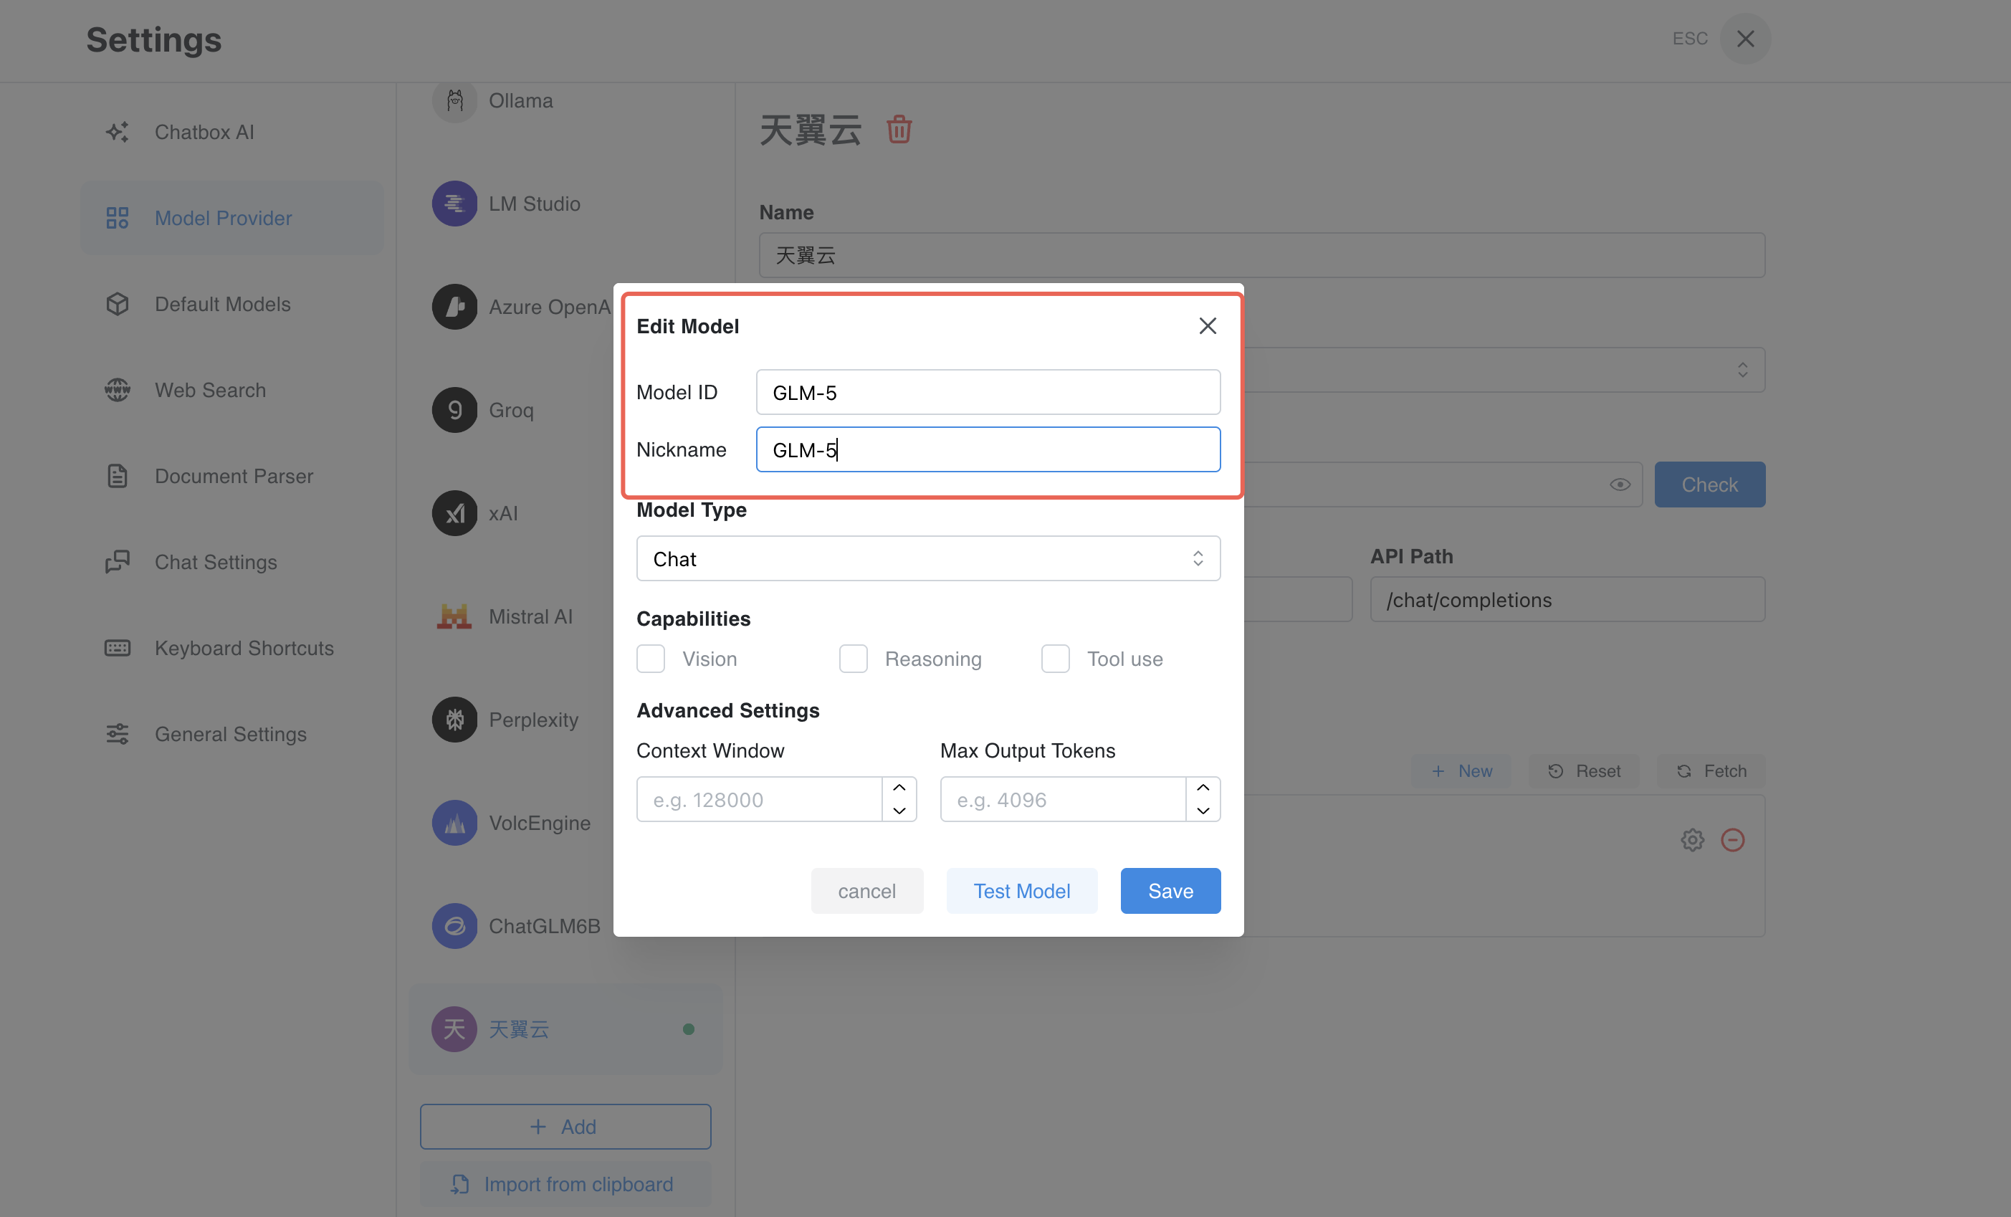Save the edited model
The width and height of the screenshot is (2011, 1217).
[1170, 890]
